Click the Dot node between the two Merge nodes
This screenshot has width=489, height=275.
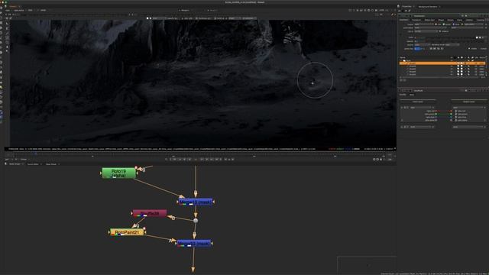click(x=196, y=221)
